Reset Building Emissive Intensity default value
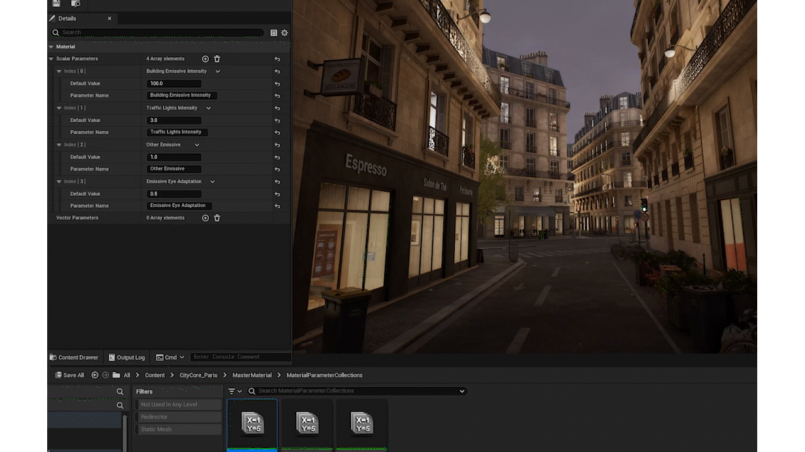Viewport: 805px width, 452px height. [x=277, y=83]
